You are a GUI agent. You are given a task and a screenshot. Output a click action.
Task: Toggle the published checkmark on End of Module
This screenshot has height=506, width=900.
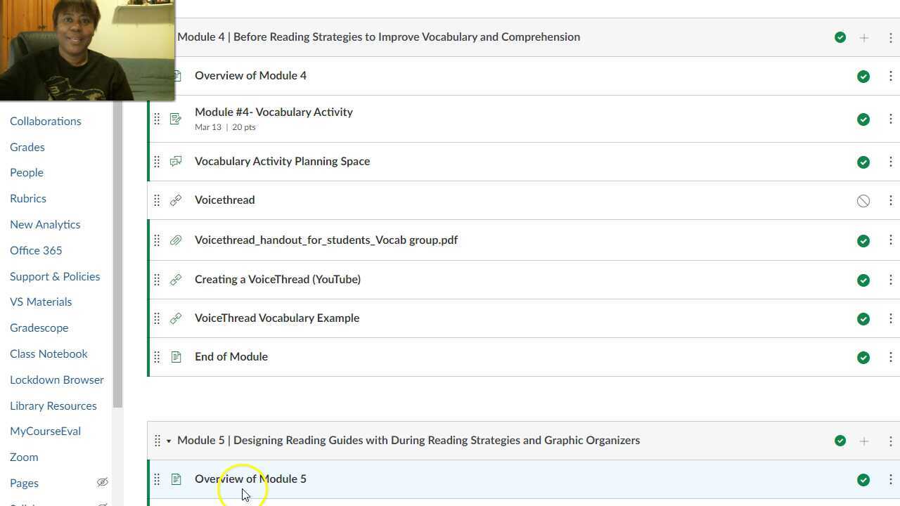(x=863, y=358)
